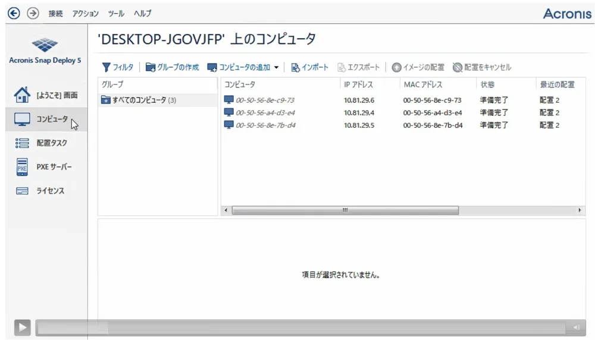Click the monitor icon for 00-50-56-8e-7b-d4

pos(228,125)
